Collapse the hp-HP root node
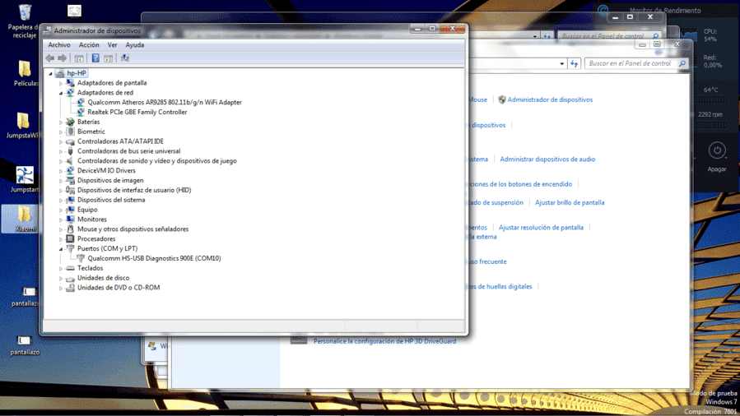This screenshot has height=416, width=740. pyautogui.click(x=50, y=73)
